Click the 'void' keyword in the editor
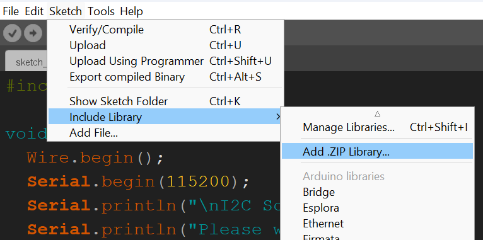 [x=26, y=134]
